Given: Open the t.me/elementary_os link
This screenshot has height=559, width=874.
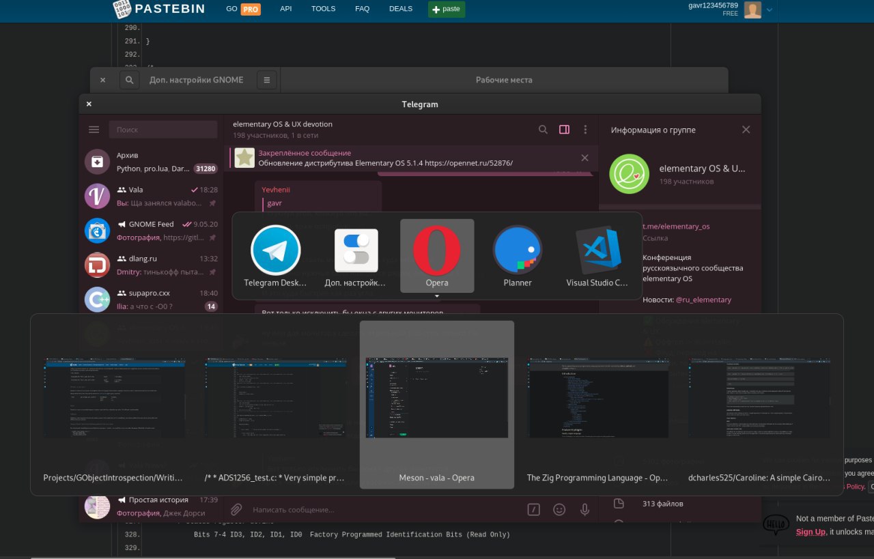Looking at the screenshot, I should (676, 227).
